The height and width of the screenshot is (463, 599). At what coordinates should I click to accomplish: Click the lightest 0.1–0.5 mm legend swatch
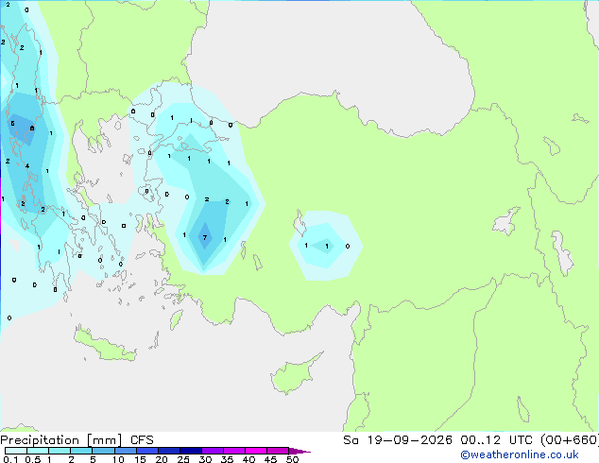tap(16, 451)
